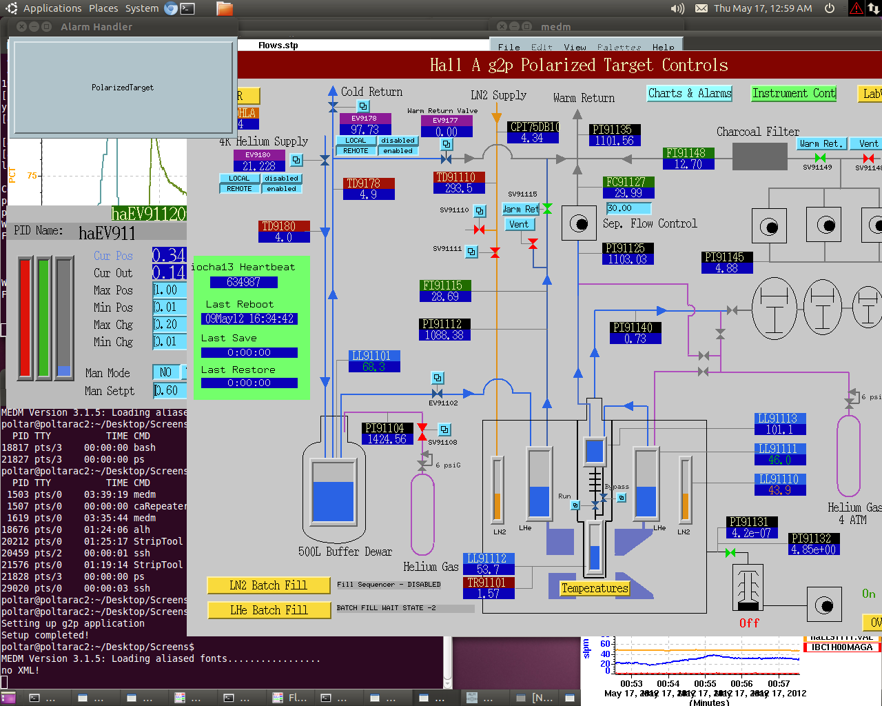Open Applications menu in top panel
Screen dimensions: 882x706
(x=52, y=8)
